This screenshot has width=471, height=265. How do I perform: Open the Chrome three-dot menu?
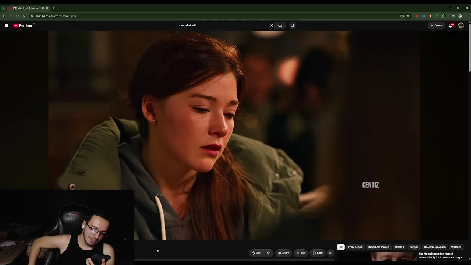(467, 16)
